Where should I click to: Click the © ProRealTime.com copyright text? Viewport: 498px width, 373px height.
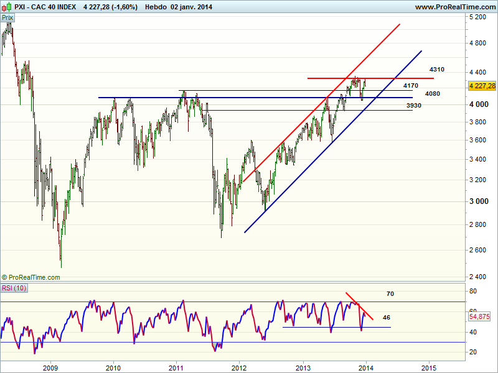pos(29,277)
